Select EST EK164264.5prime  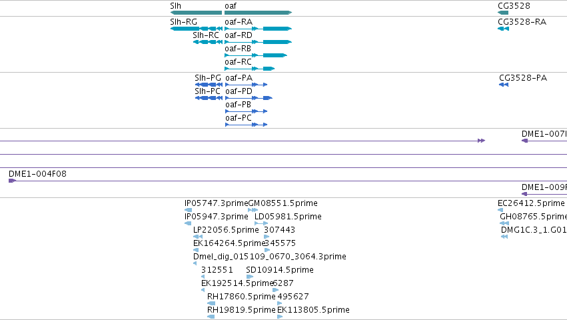[x=196, y=250]
